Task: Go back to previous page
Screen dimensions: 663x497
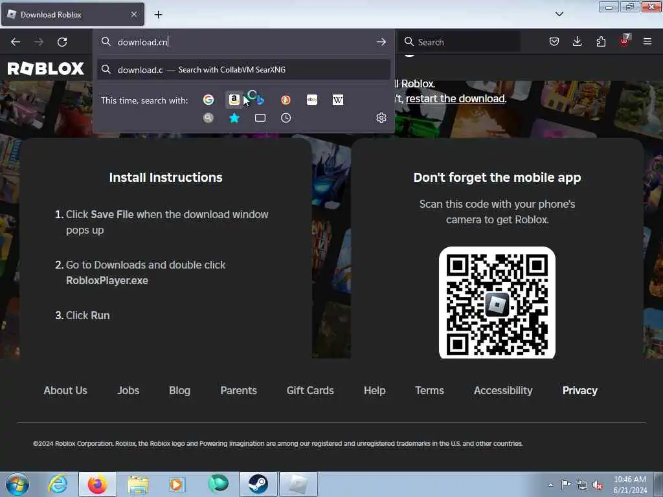Action: pyautogui.click(x=16, y=42)
